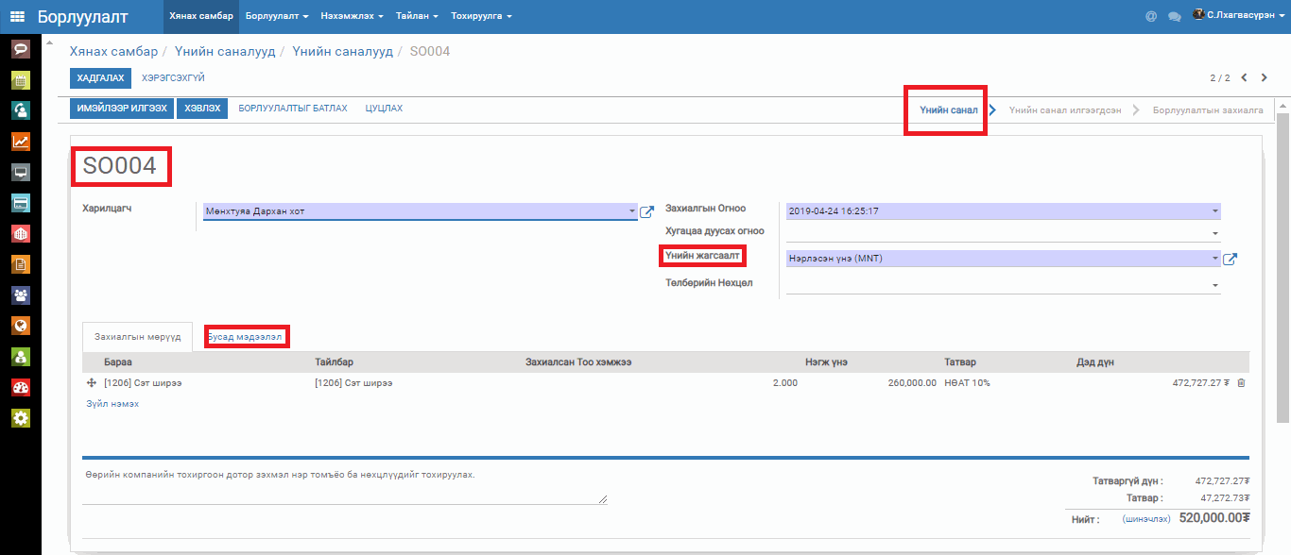Open external link for Харилцагч field
1291x555 pixels.
[647, 212]
